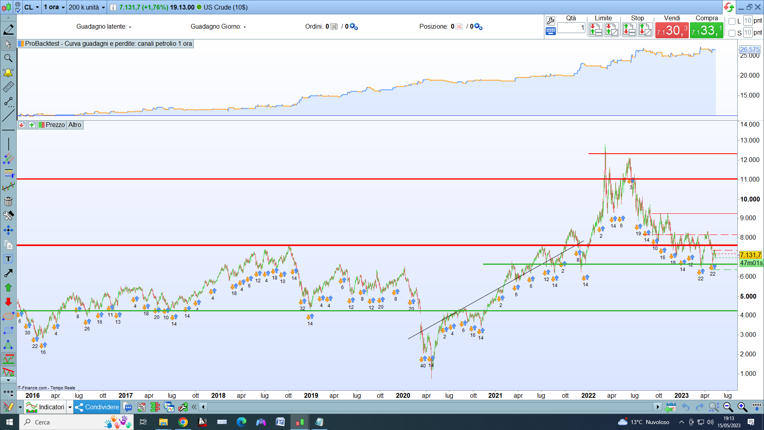Select the horizontal line tool
The image size is (764, 430).
click(8, 130)
